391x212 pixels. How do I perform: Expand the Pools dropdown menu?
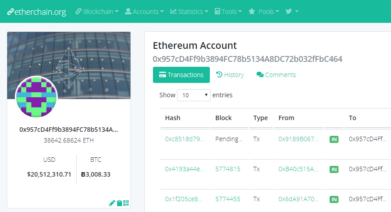pyautogui.click(x=264, y=12)
